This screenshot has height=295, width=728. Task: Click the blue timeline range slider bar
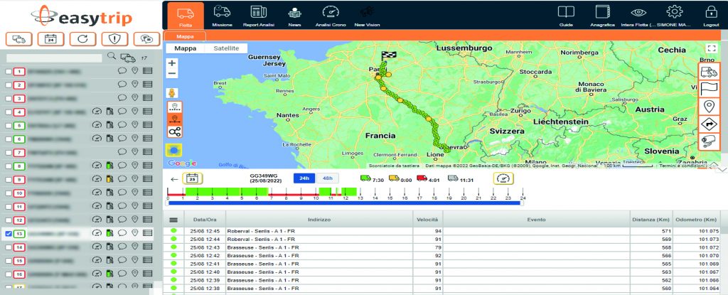(x=345, y=203)
